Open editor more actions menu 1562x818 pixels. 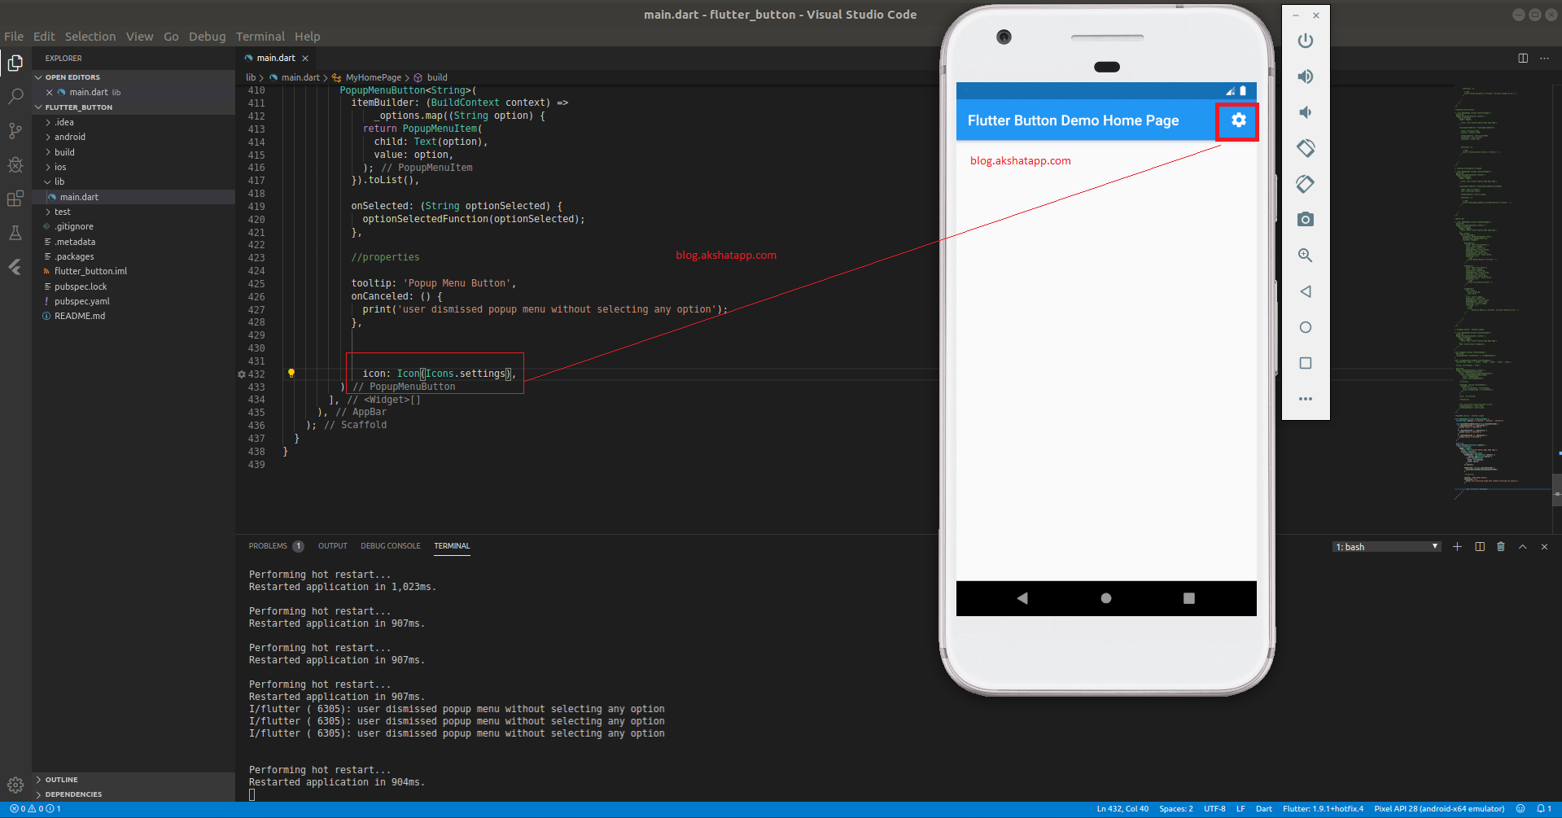pos(1544,59)
